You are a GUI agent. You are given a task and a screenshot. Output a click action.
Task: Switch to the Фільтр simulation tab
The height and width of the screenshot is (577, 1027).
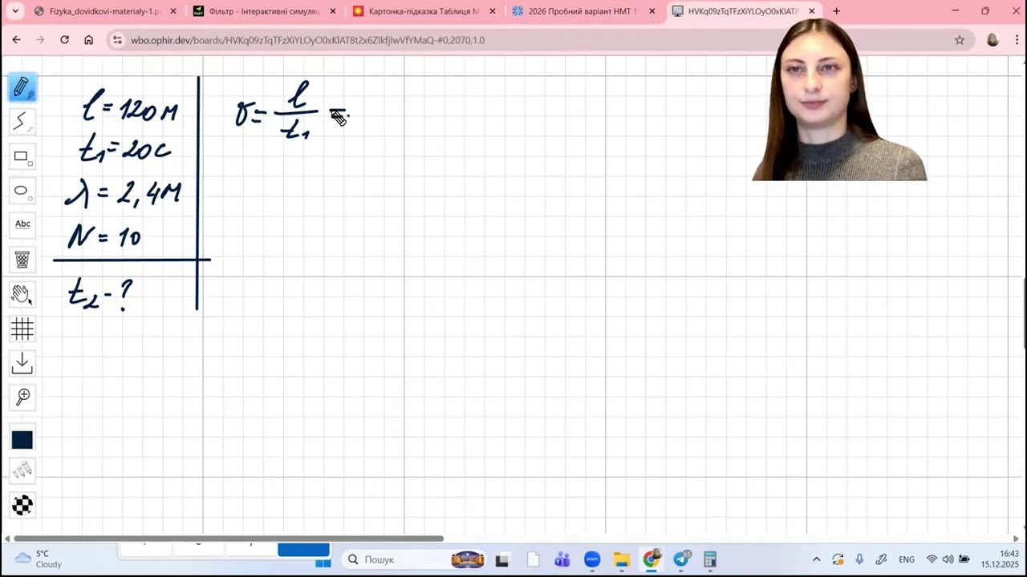[x=264, y=11]
